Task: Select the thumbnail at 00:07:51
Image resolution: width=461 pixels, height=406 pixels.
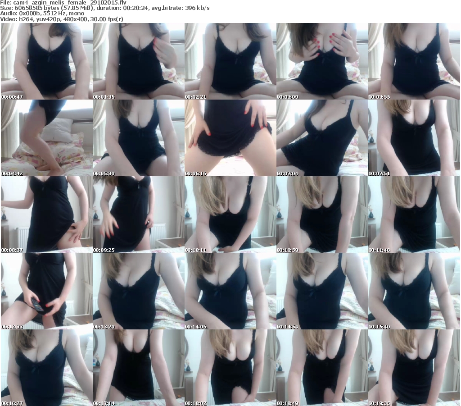Action: coord(414,138)
